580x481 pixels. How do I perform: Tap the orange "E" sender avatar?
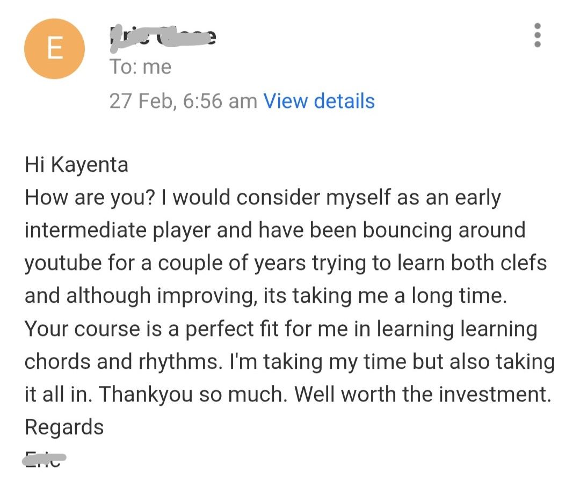click(54, 48)
